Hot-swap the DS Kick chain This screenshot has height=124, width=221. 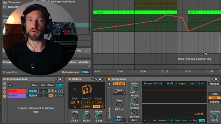60,91
